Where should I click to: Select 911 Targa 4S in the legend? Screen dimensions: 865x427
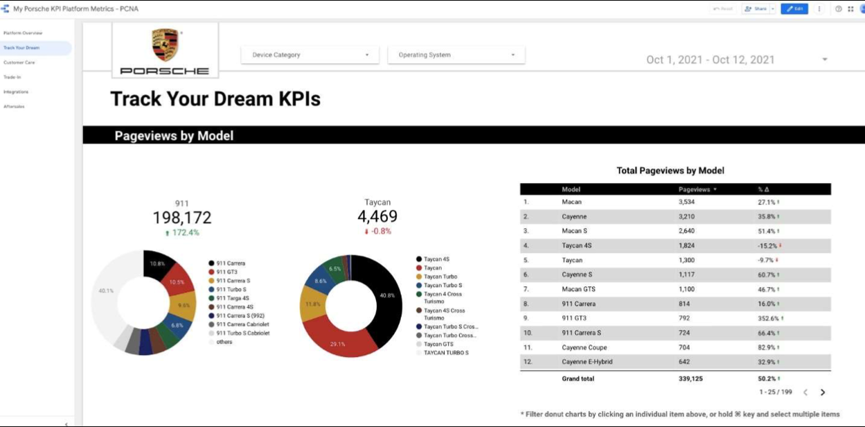tap(229, 298)
